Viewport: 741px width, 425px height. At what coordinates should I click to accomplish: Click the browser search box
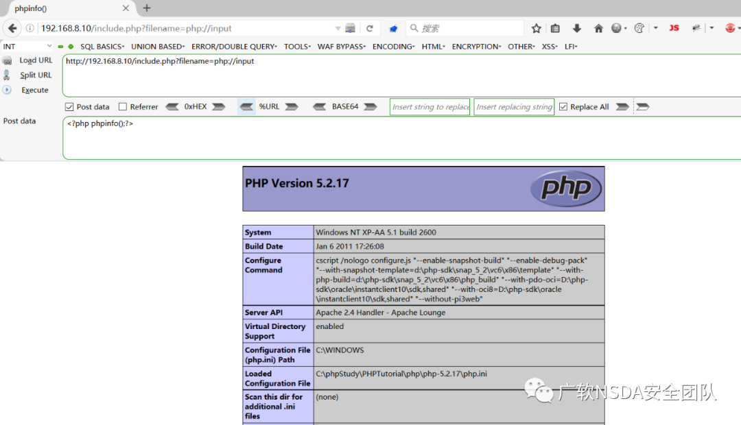pyautogui.click(x=465, y=28)
